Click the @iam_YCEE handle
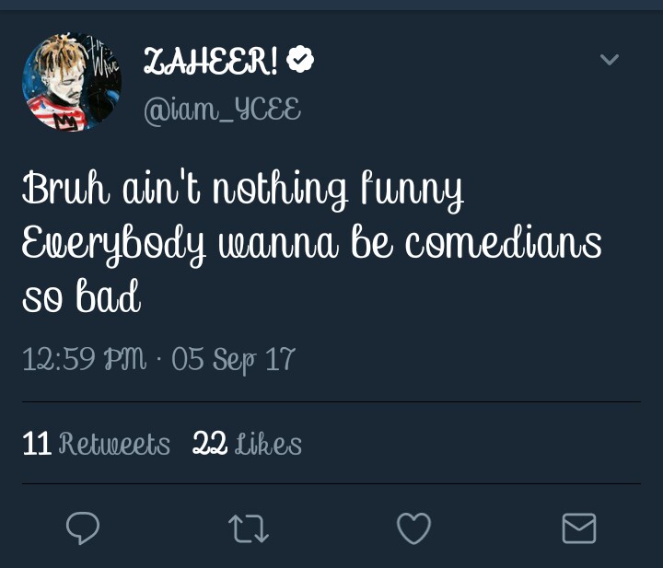This screenshot has height=568, width=663. (222, 110)
